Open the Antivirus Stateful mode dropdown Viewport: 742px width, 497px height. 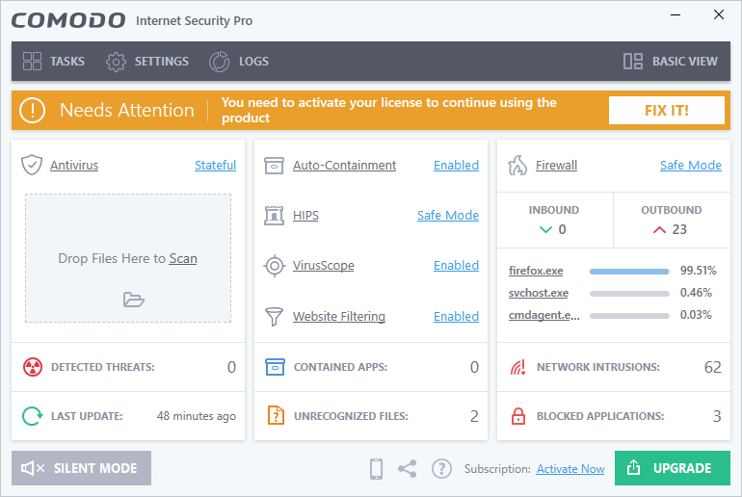[215, 166]
